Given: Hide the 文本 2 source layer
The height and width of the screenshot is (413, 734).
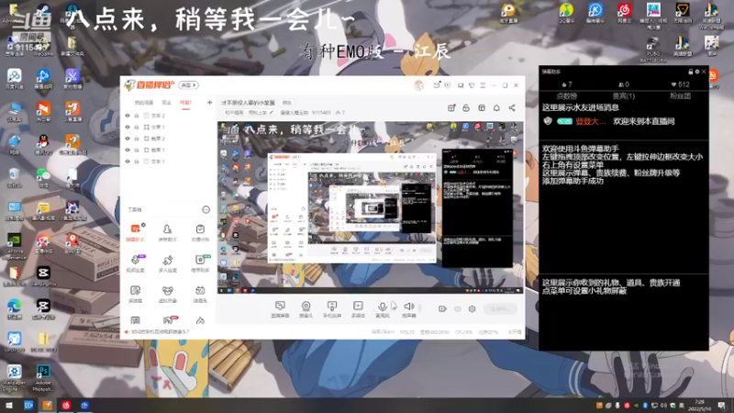Looking at the screenshot, I should click(128, 116).
